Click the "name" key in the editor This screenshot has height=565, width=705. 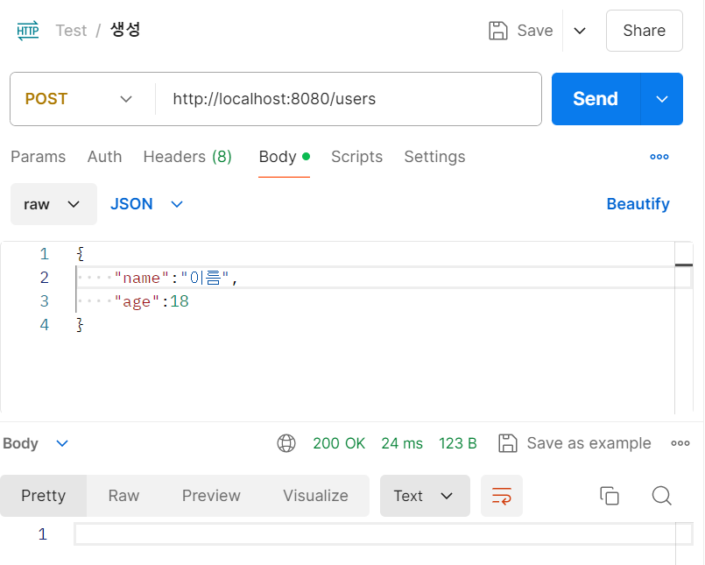(141, 278)
